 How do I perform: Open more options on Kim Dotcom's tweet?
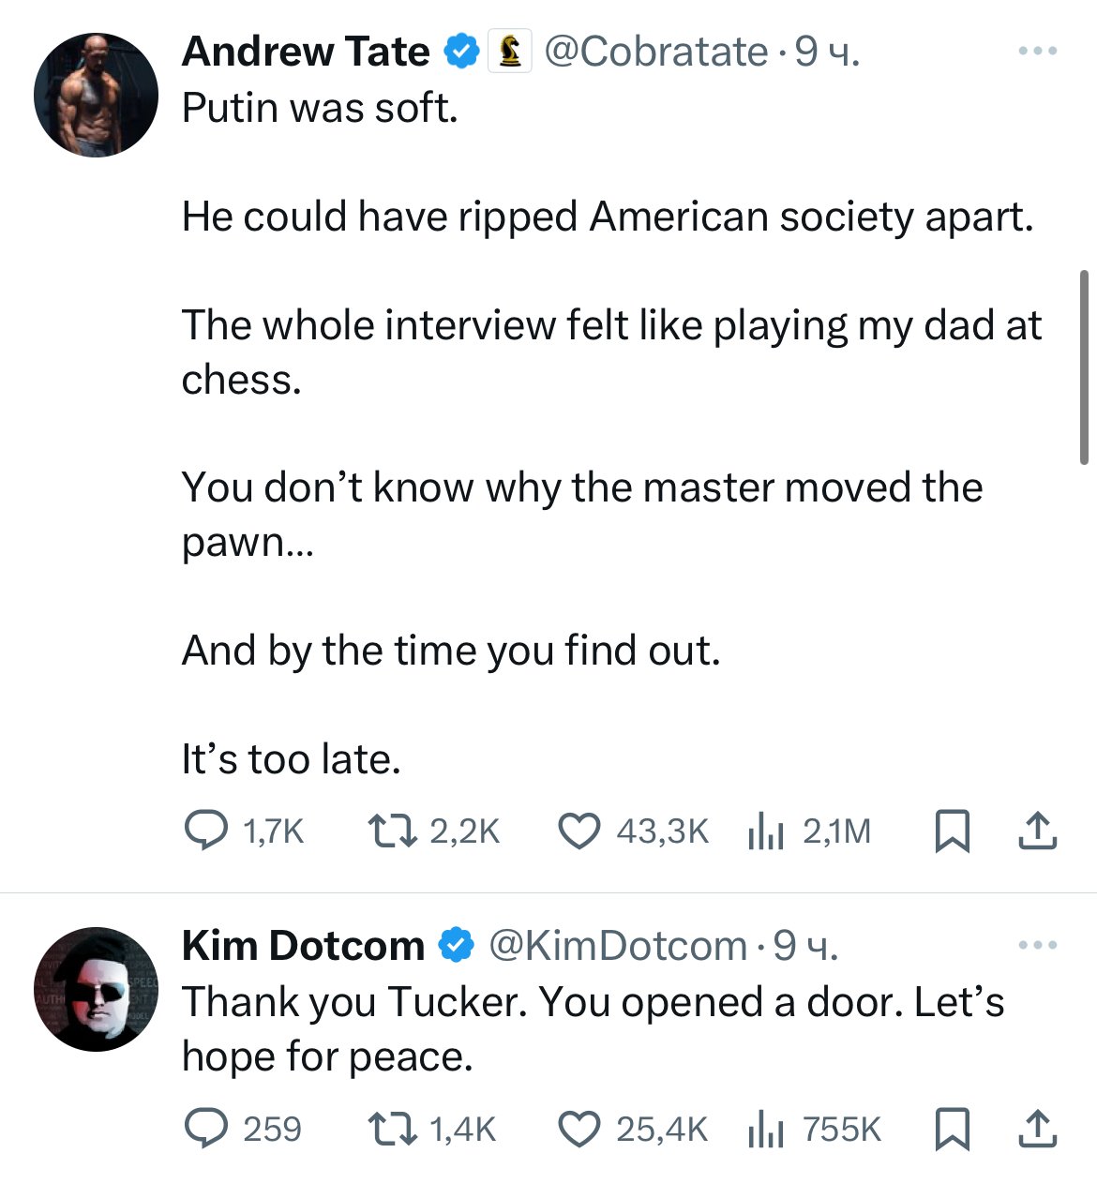click(1038, 946)
